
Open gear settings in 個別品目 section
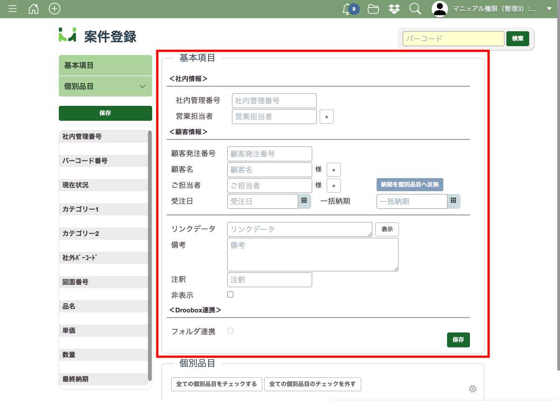click(472, 389)
